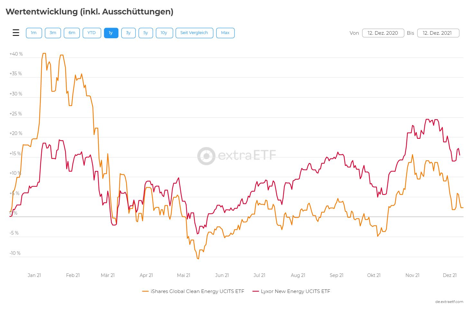
Task: Select the active 1y range button
Action: pyautogui.click(x=111, y=33)
